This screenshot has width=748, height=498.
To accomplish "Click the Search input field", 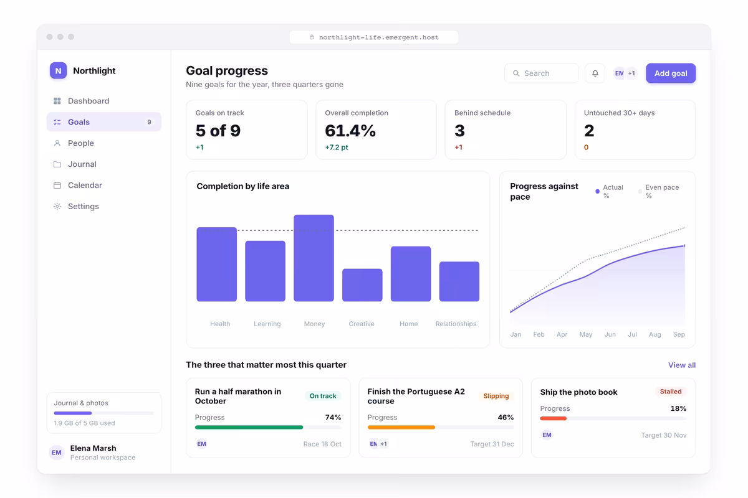I will [x=542, y=73].
